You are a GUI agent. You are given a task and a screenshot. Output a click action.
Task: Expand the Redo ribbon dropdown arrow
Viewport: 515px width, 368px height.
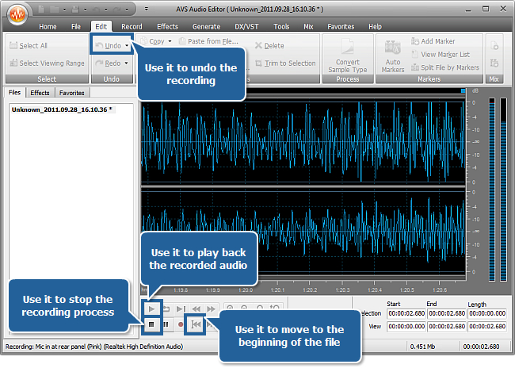[127, 63]
